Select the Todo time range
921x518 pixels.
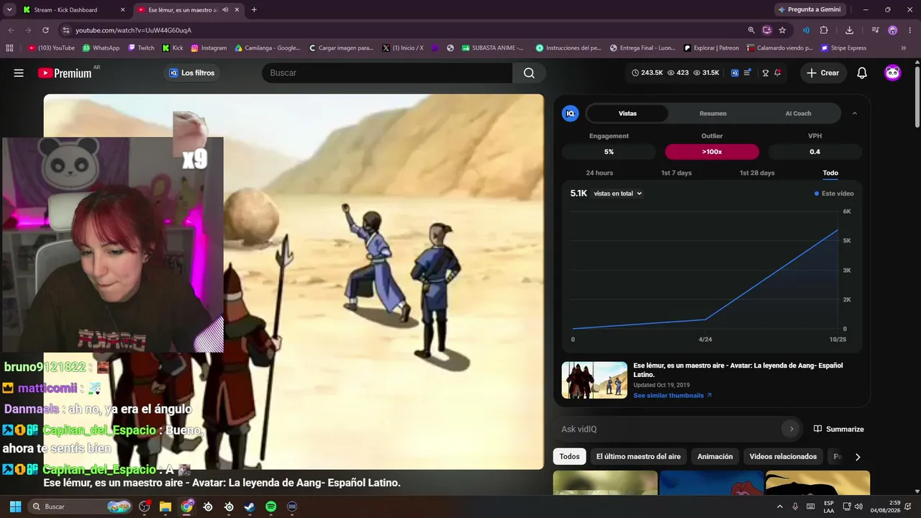click(830, 173)
